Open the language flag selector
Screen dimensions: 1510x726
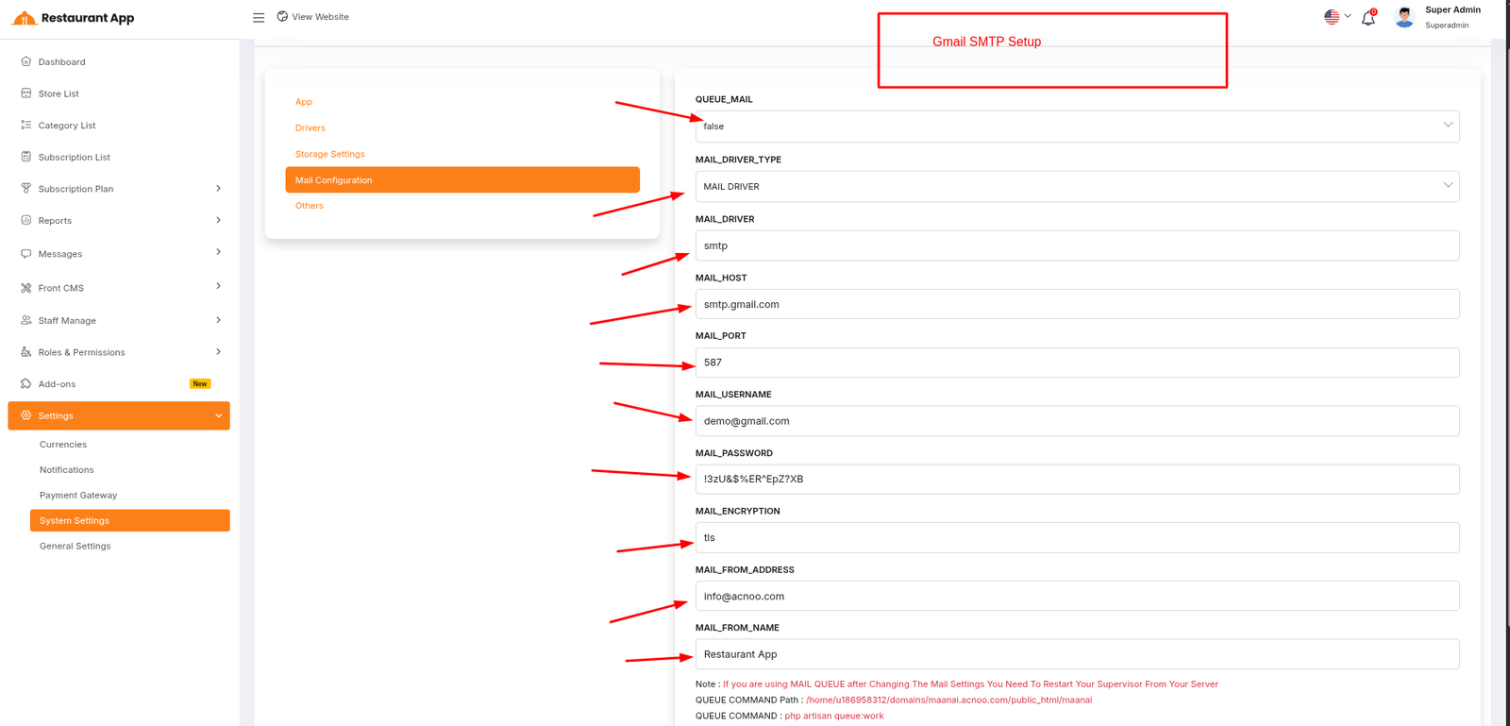click(1337, 16)
